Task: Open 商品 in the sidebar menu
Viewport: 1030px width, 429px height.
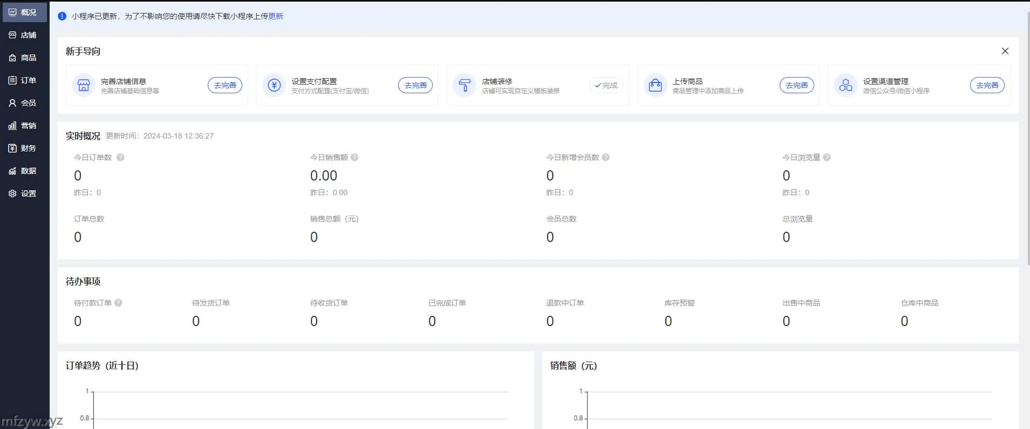Action: pos(23,58)
